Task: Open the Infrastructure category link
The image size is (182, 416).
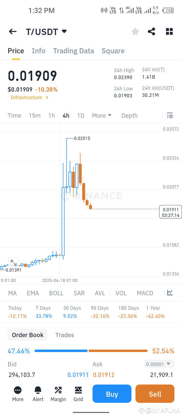Action: (x=29, y=97)
